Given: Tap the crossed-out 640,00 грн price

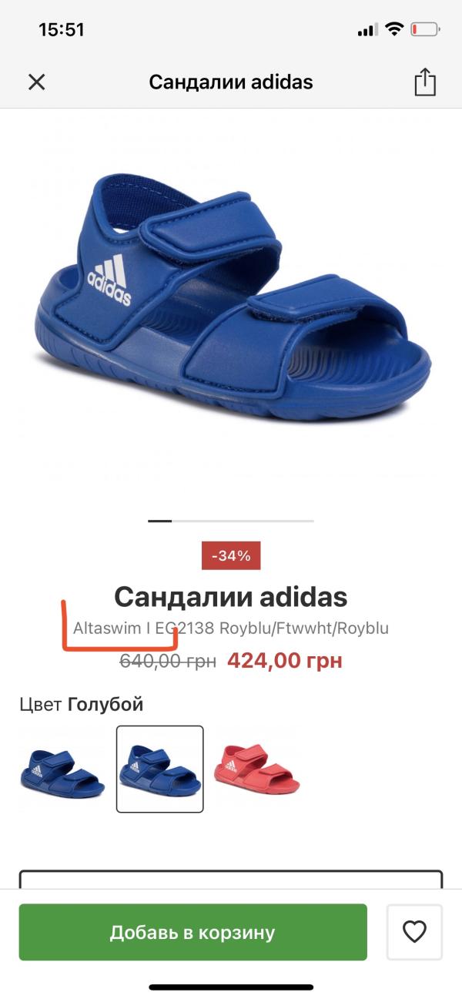Looking at the screenshot, I should click(168, 661).
